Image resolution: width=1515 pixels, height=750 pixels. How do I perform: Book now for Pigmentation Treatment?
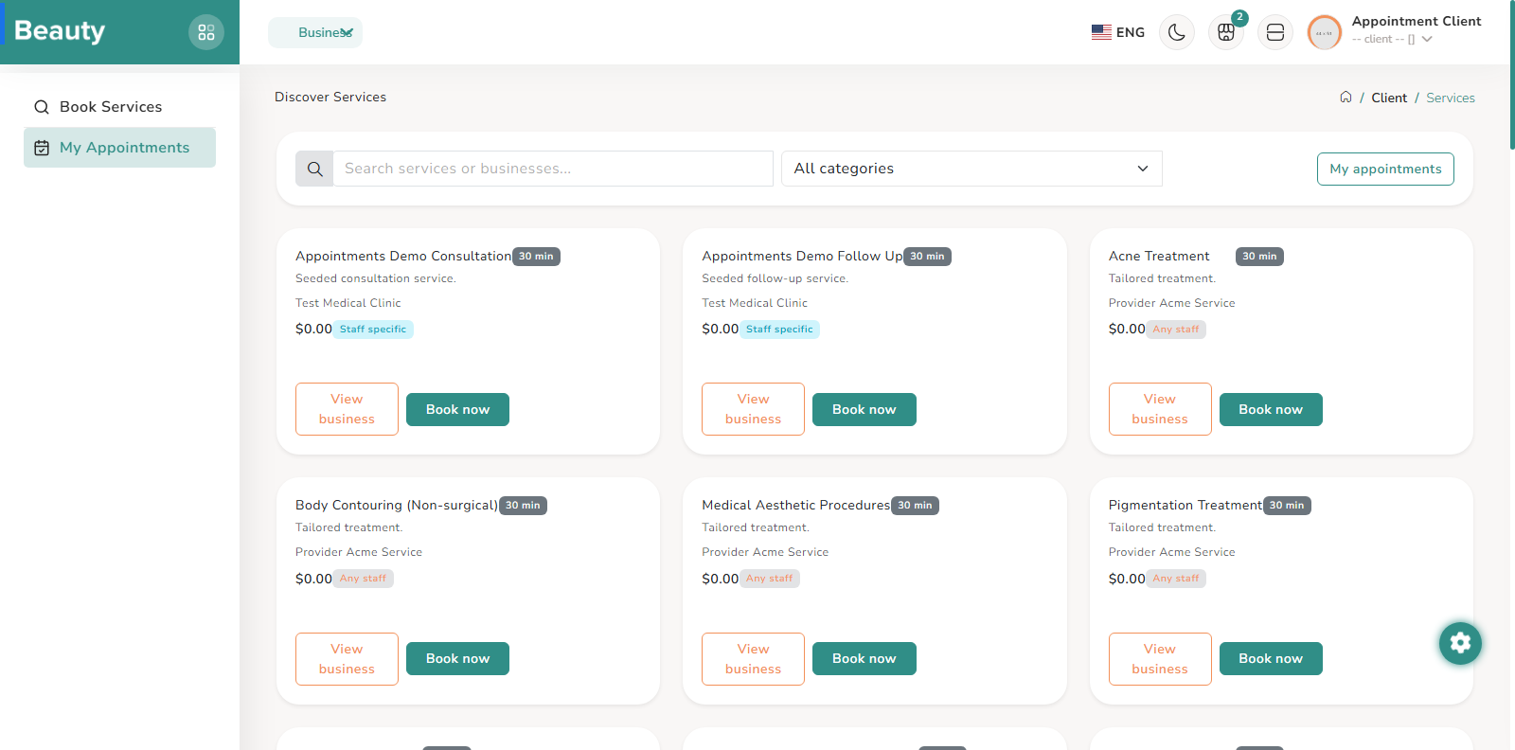[1271, 658]
